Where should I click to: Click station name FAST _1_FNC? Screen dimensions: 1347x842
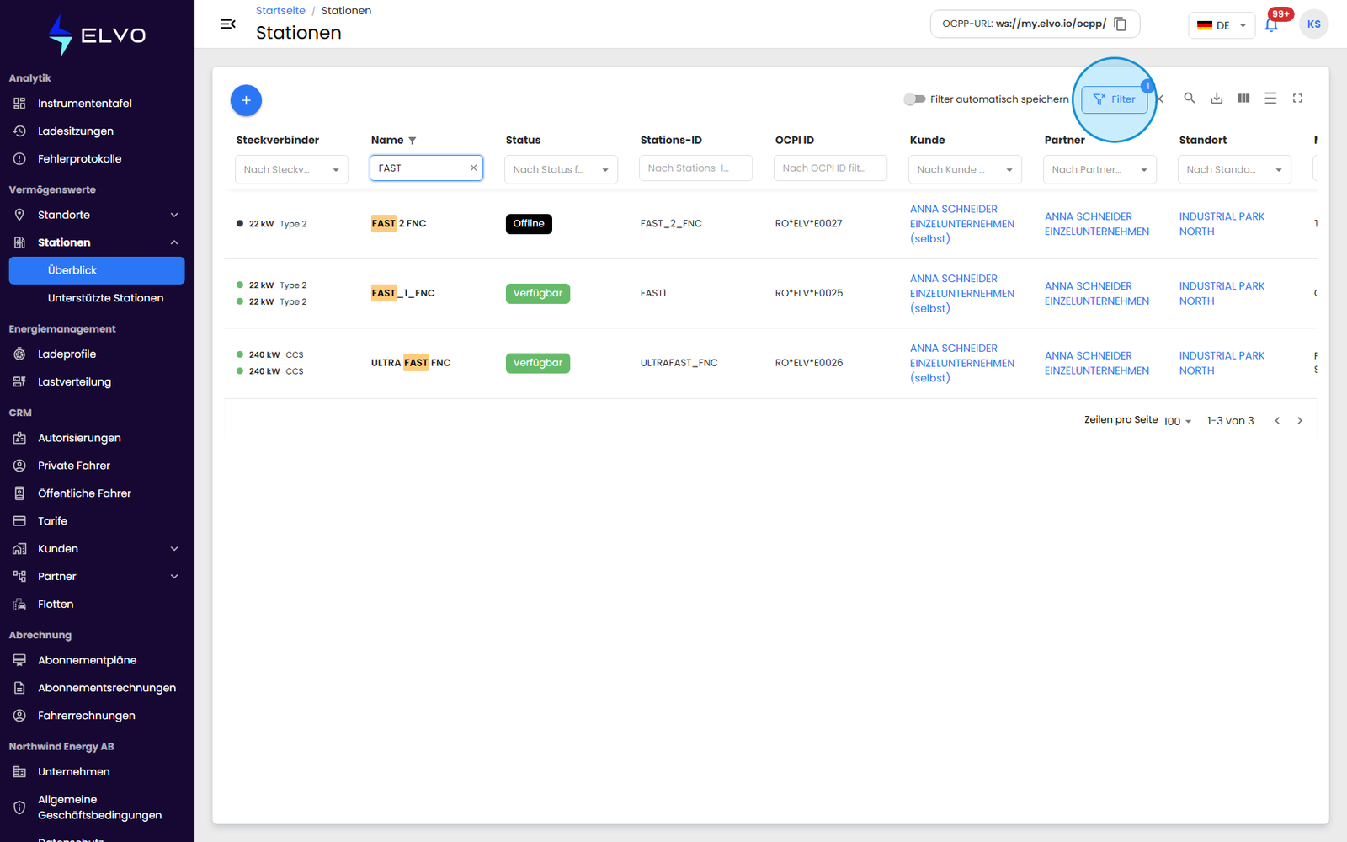coord(402,293)
